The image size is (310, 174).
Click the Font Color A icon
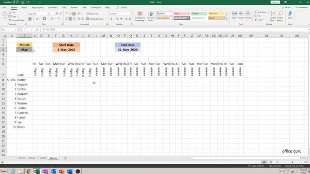tap(58, 19)
